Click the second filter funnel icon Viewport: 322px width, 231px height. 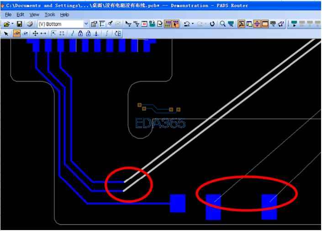click(x=137, y=24)
